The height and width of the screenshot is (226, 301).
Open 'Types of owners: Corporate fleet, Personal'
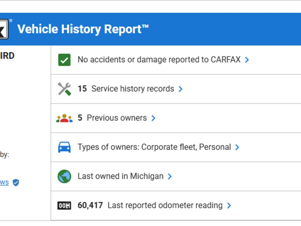[x=154, y=147]
